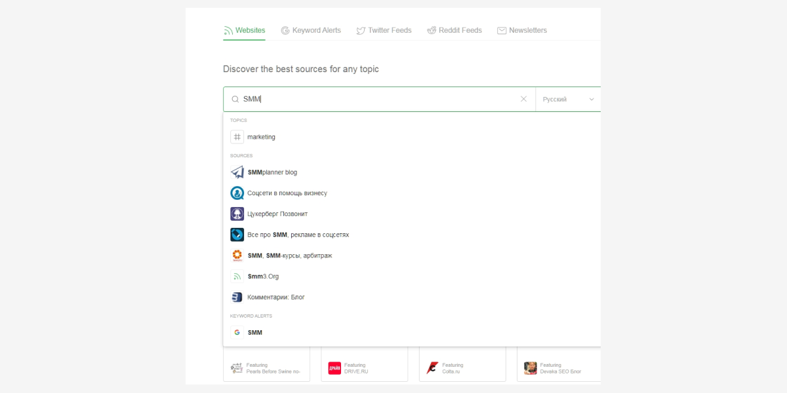Click the chevron arrow next to Русский
Image resolution: width=787 pixels, height=393 pixels.
592,100
